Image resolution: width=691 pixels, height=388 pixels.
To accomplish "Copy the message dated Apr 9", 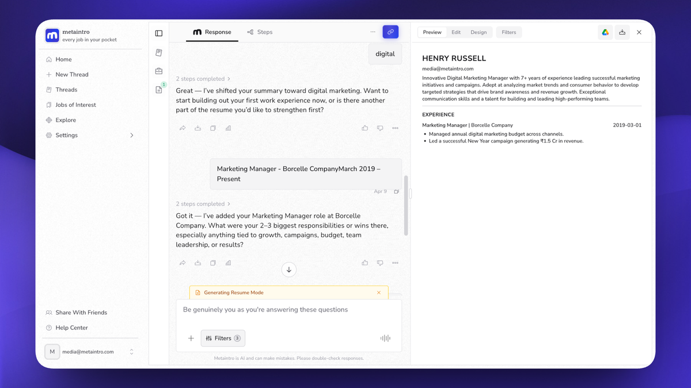I will [396, 191].
